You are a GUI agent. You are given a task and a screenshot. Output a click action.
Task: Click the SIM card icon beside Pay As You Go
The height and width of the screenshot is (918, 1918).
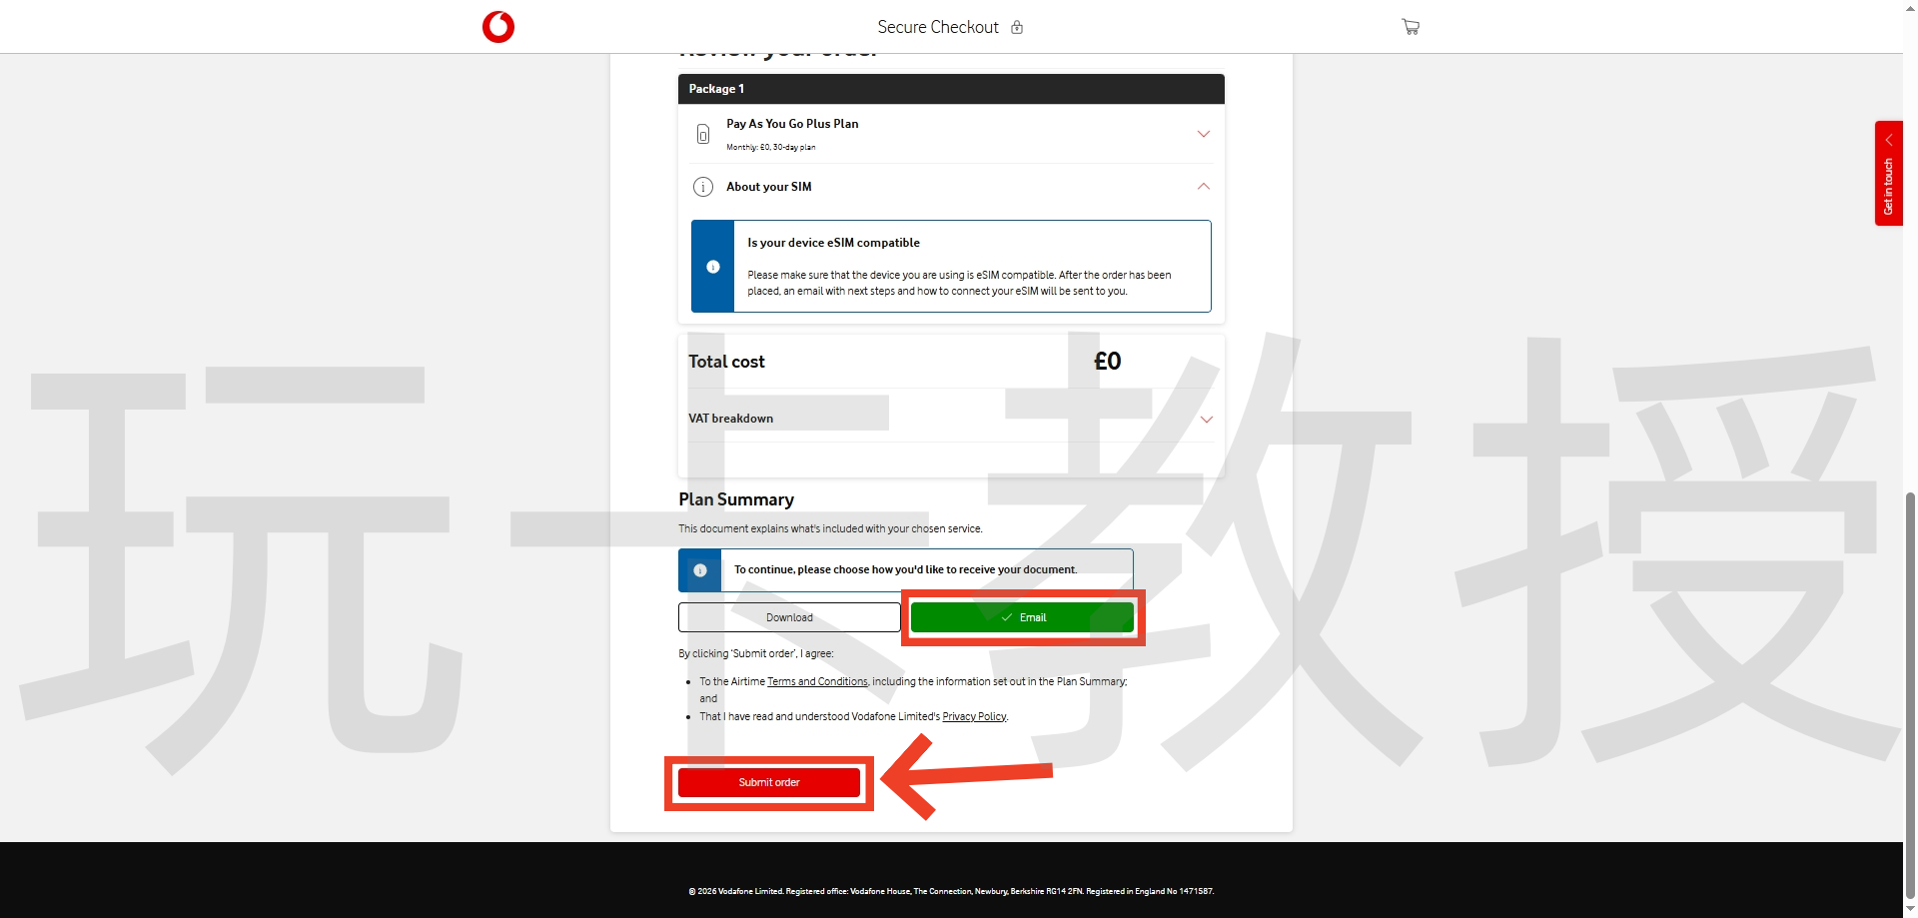point(703,134)
